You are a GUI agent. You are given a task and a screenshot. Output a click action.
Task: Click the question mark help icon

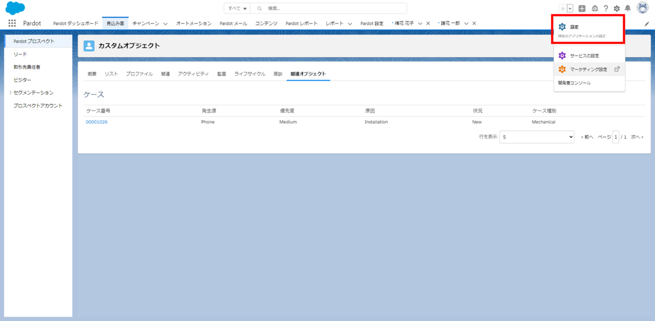coord(606,8)
